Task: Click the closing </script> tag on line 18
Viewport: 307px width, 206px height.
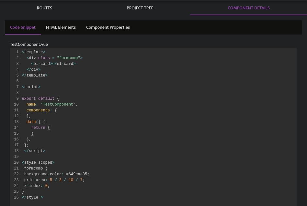Action: [35, 151]
